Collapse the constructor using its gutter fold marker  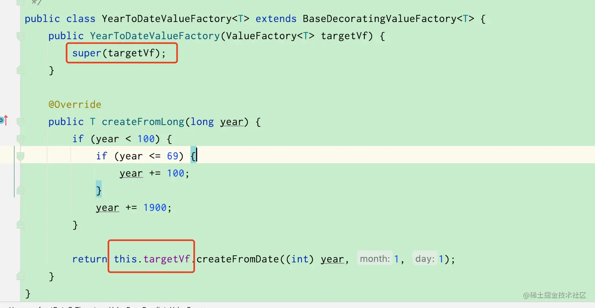[20, 36]
